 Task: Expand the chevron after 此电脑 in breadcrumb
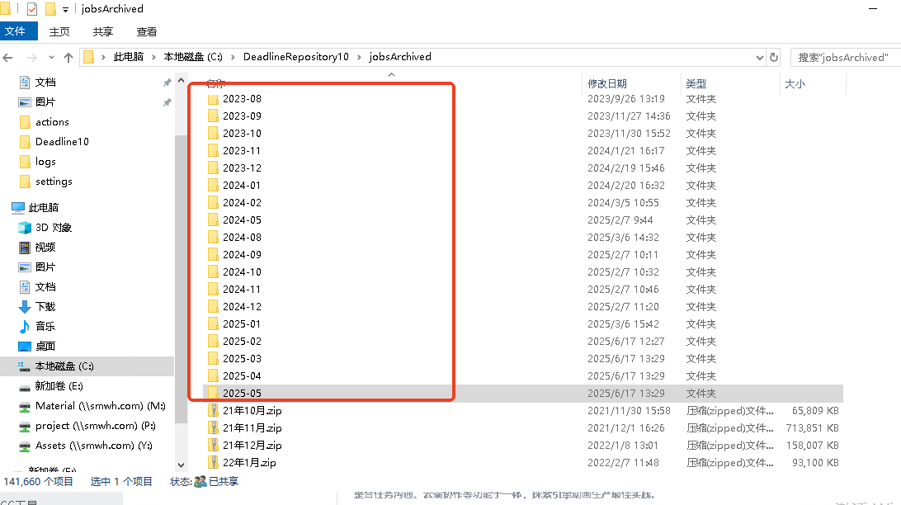click(x=153, y=57)
